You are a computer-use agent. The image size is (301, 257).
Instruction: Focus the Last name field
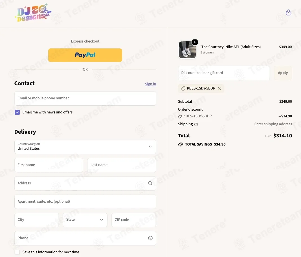(x=122, y=165)
